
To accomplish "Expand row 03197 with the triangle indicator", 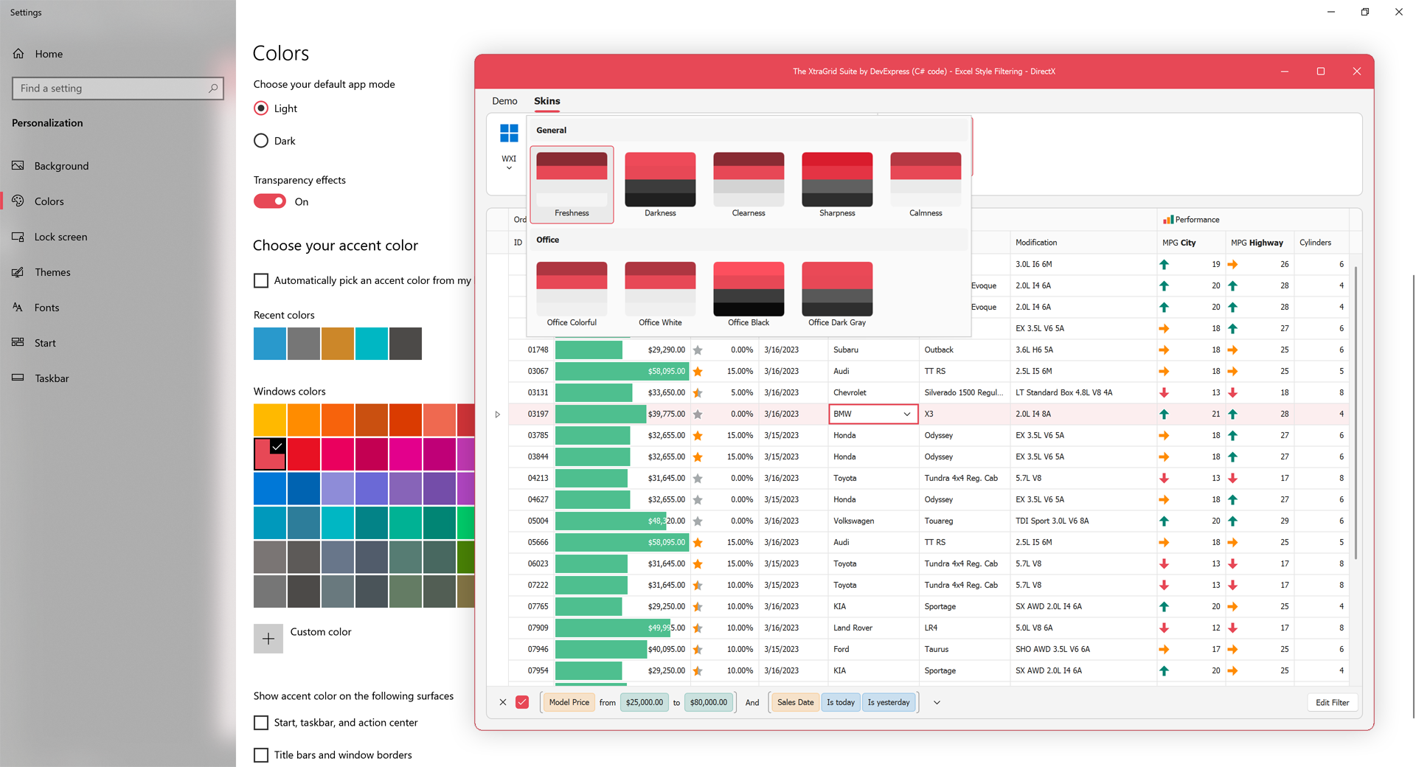I will [x=498, y=414].
